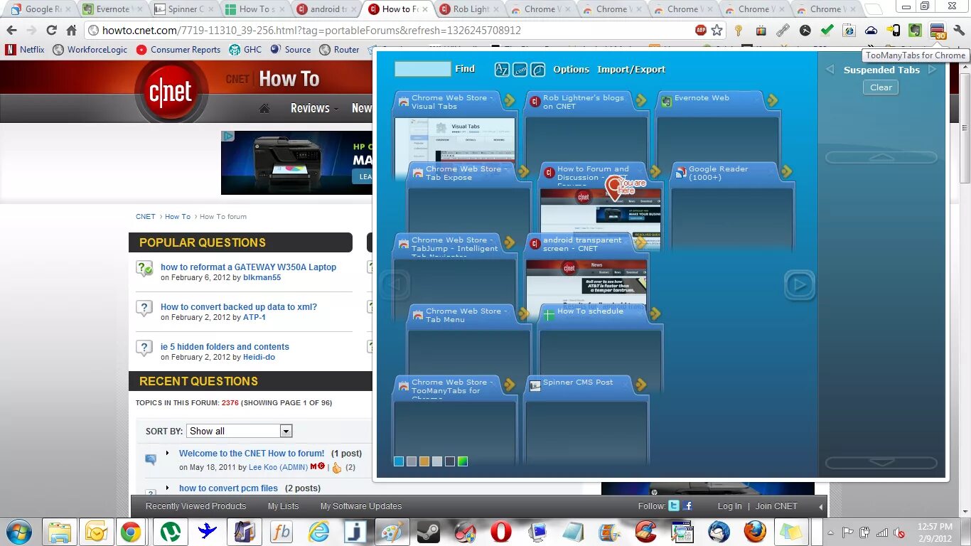Click the retro TV extension icon
This screenshot has height=546, width=971.
pyautogui.click(x=761, y=30)
